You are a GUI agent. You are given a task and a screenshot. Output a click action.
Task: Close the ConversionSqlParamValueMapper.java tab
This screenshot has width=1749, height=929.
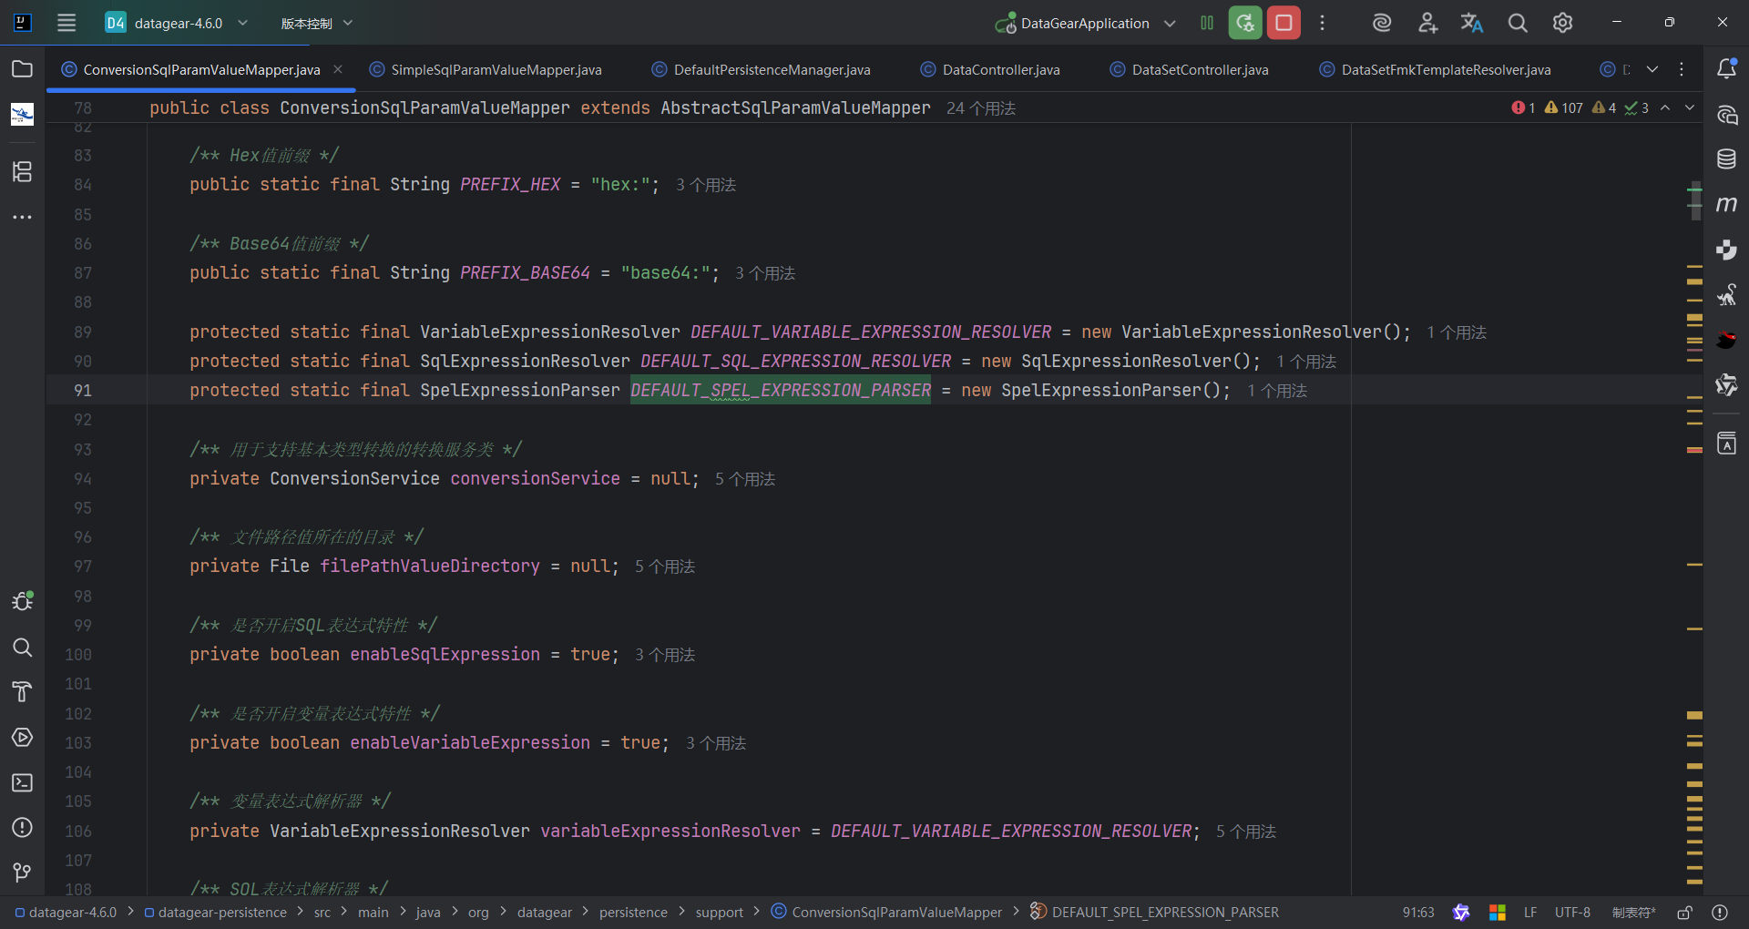pos(338,69)
